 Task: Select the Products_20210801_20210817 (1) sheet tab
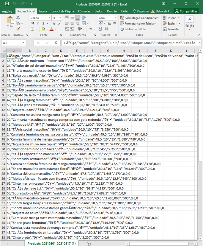click(x=51, y=244)
